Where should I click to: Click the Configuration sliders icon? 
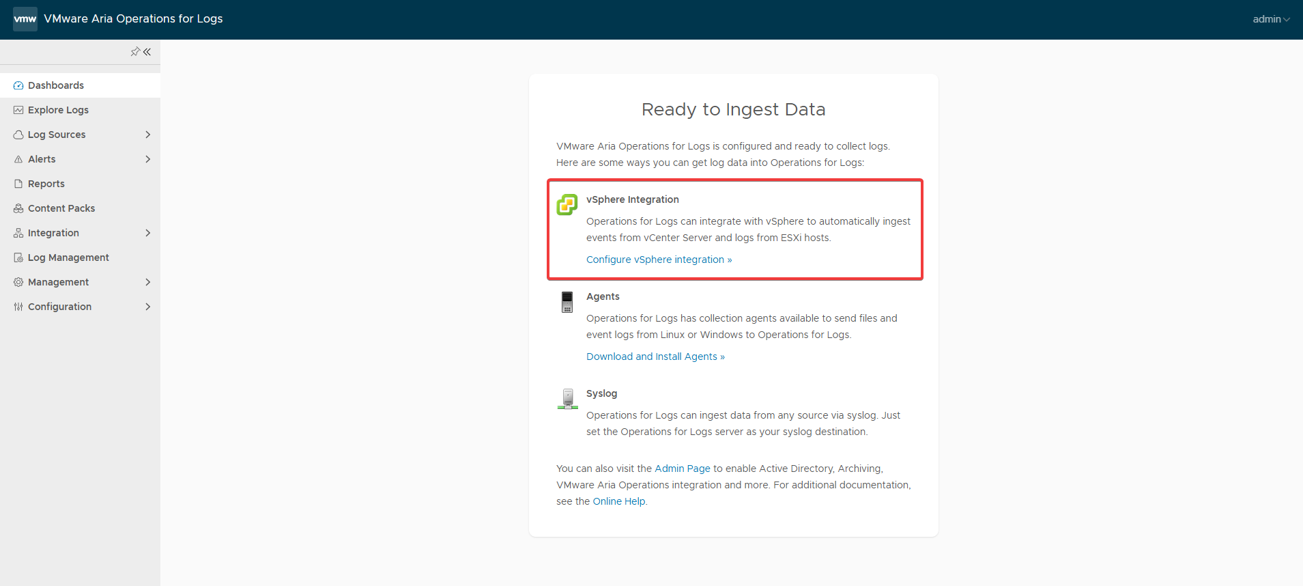(18, 307)
